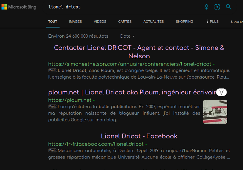Viewport: 243px width, 170px height.
Task: Expand the Date filter dropdown
Action: tap(127, 36)
